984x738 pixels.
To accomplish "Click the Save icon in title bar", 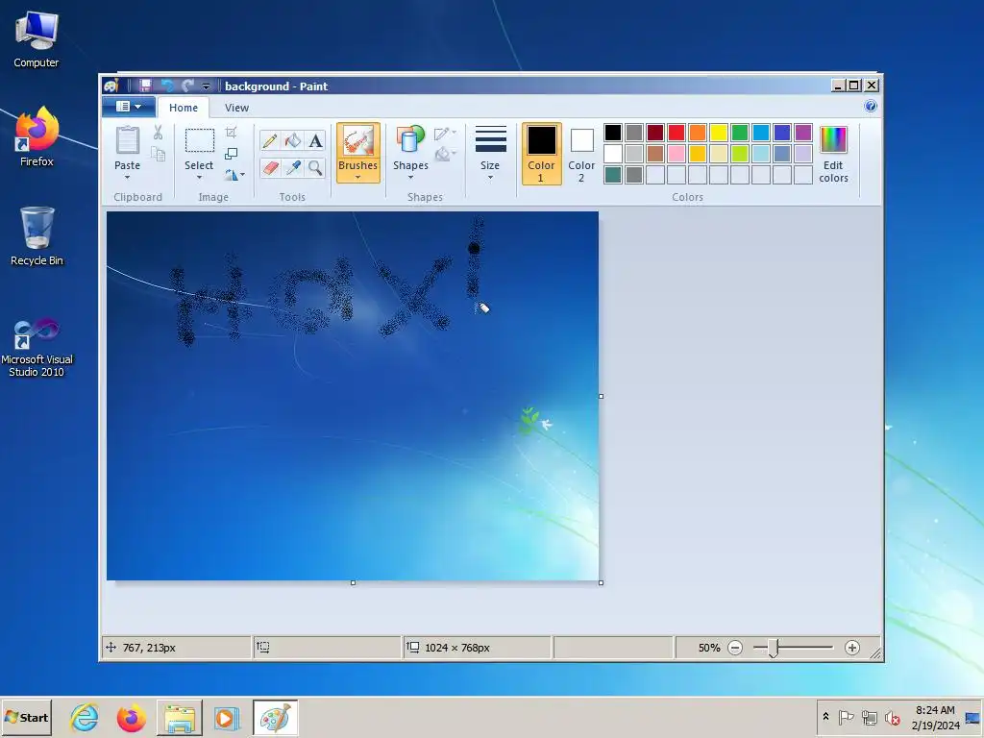I will [145, 86].
